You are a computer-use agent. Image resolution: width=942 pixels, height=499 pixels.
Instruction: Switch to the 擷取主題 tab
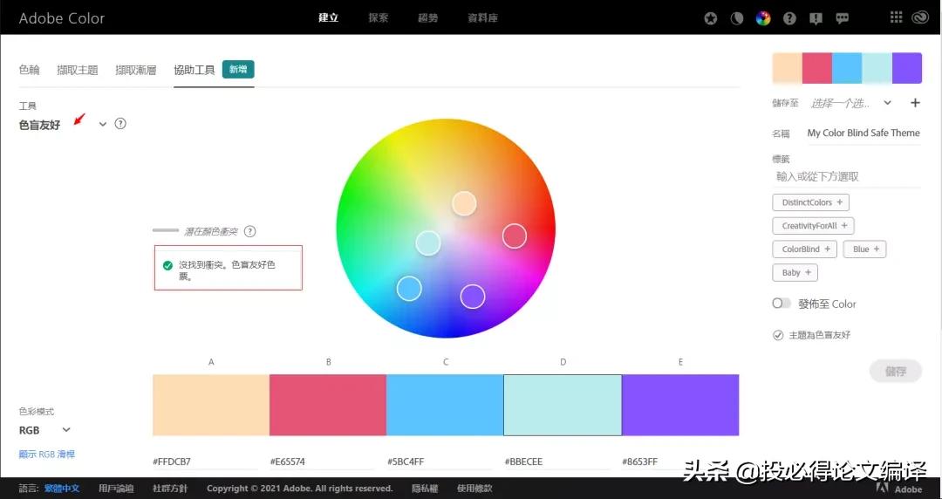tap(77, 70)
